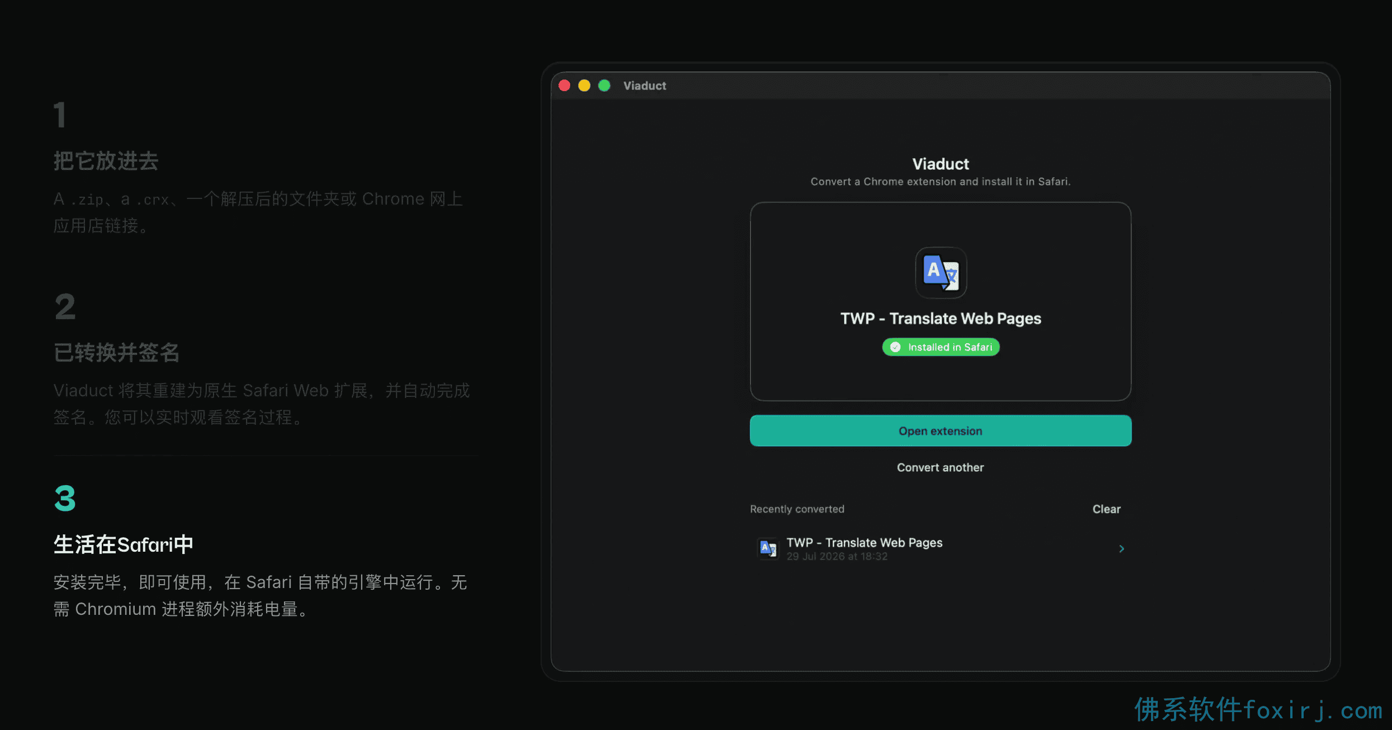Click the TWP - Translate Web Pages title in the card
The width and height of the screenshot is (1392, 730).
pos(941,319)
